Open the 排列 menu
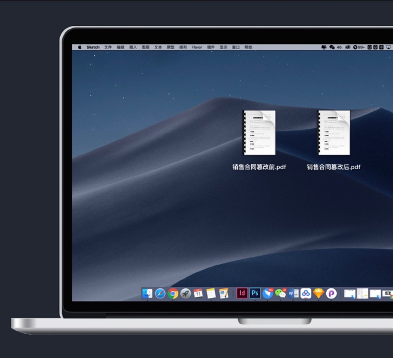393x358 pixels. click(x=183, y=47)
